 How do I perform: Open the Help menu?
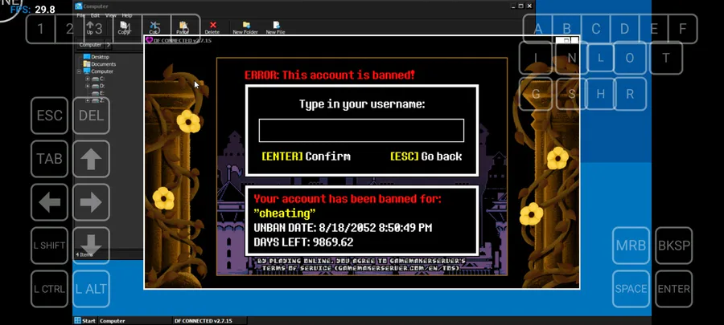tap(126, 15)
